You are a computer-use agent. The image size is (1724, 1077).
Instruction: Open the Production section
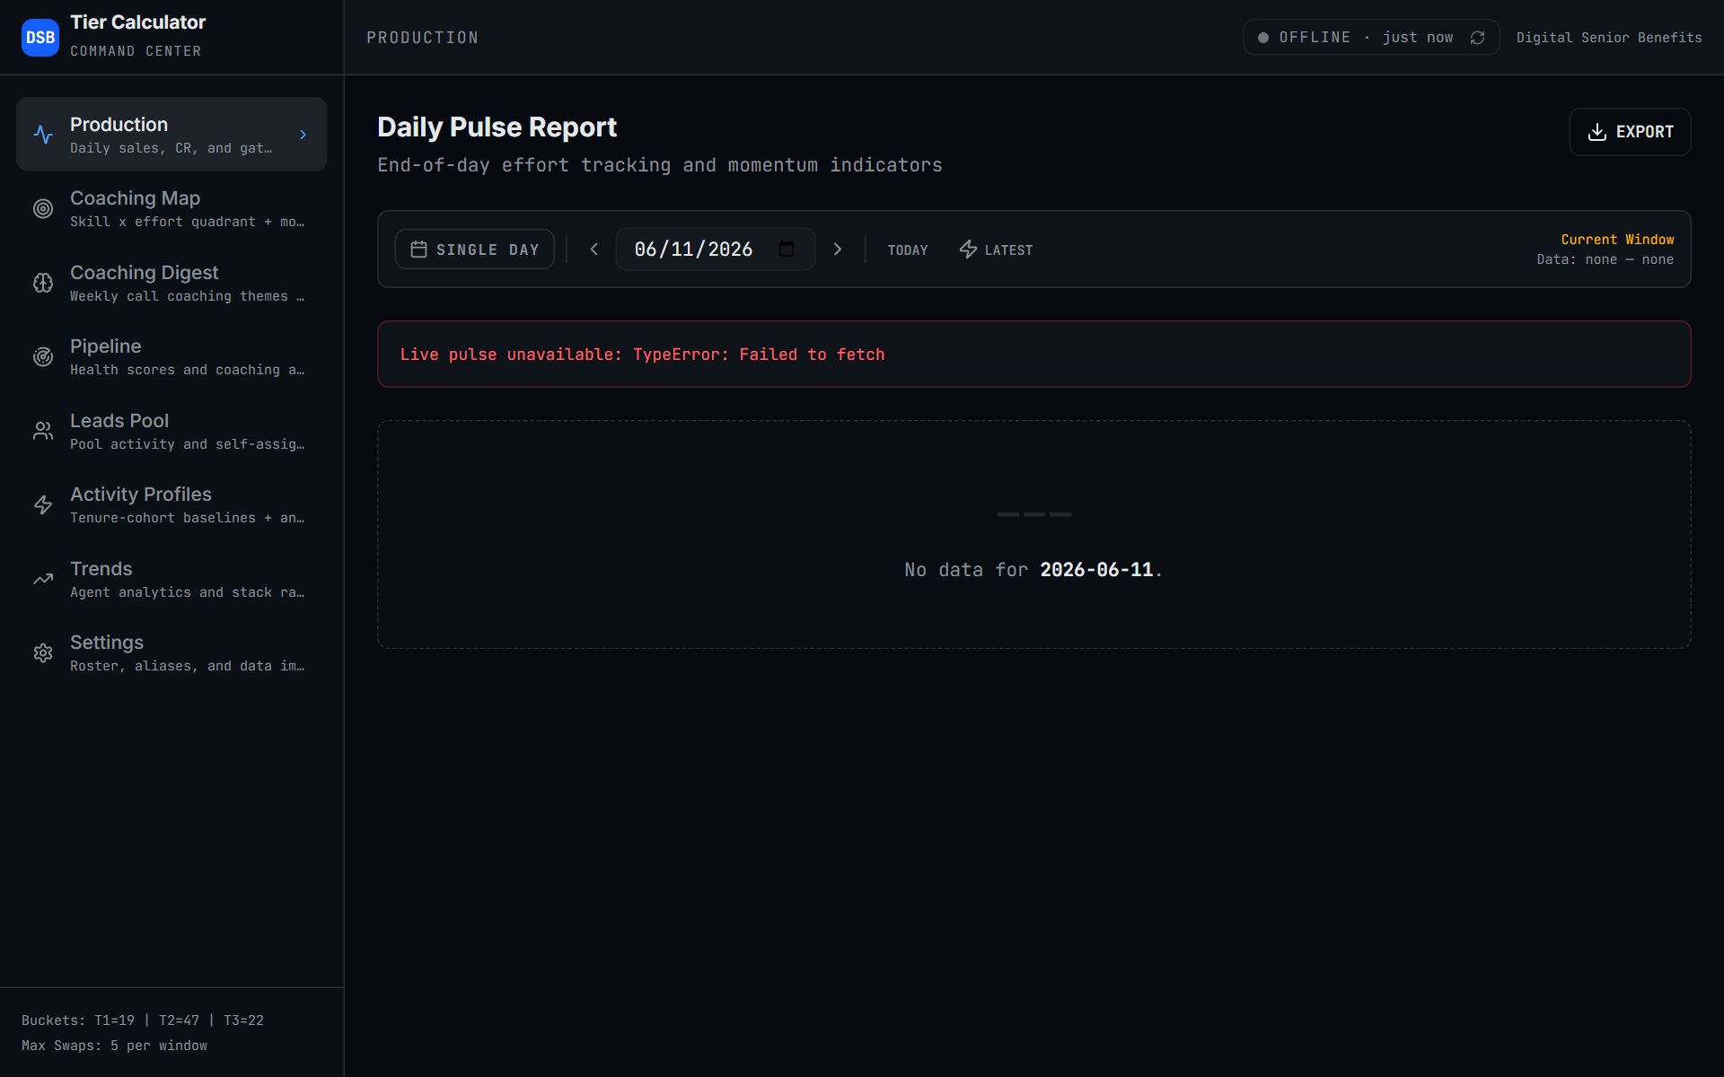pyautogui.click(x=172, y=134)
